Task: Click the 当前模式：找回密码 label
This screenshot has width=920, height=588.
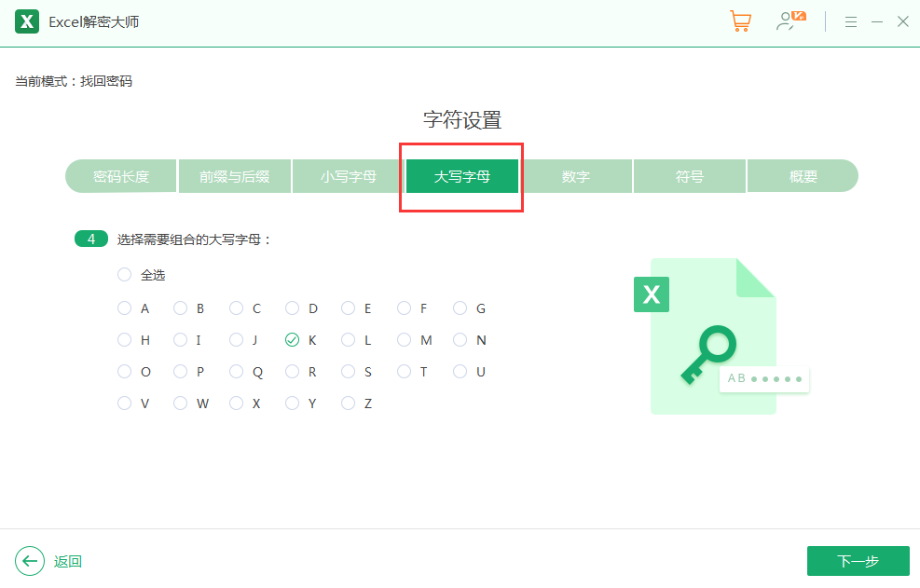Action: 74,81
